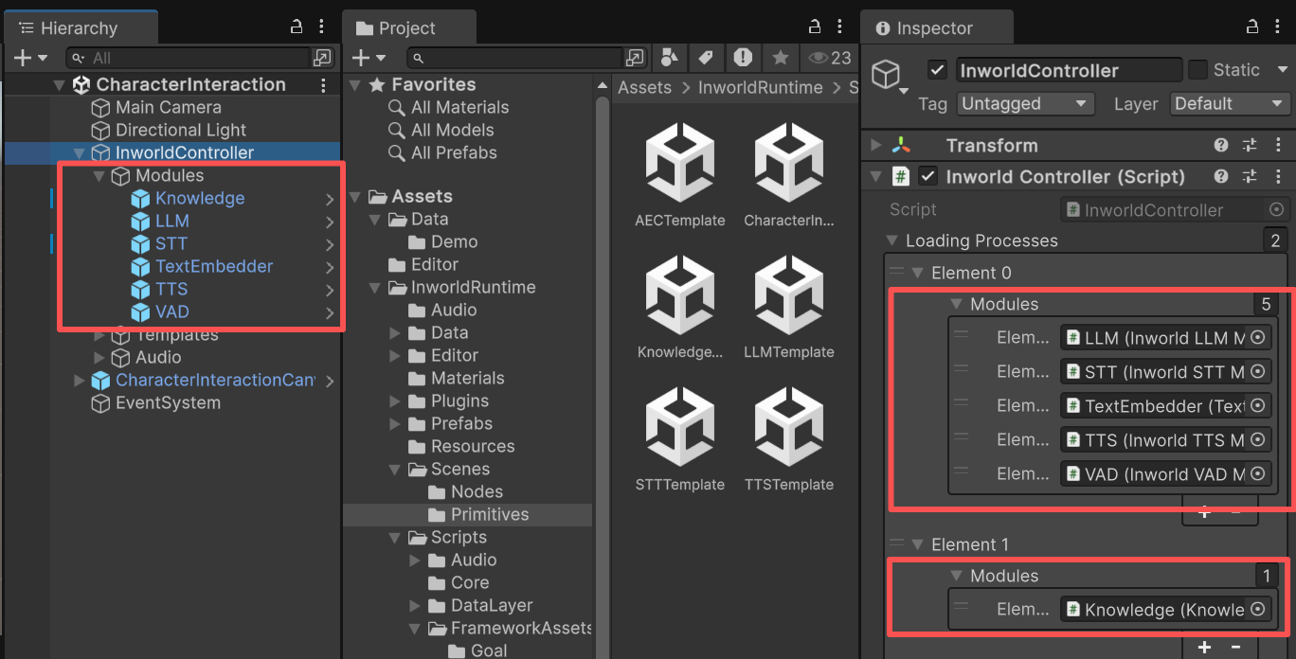Collapse the Favorites section

355,85
